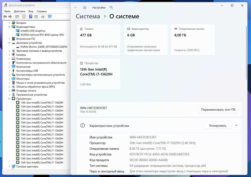
Task: Open the Файл menu
Action: [x=7, y=11]
